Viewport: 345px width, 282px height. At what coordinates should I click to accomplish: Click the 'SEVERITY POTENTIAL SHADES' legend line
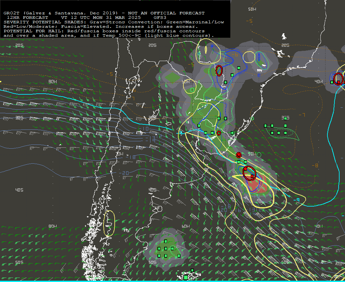[x=114, y=22]
